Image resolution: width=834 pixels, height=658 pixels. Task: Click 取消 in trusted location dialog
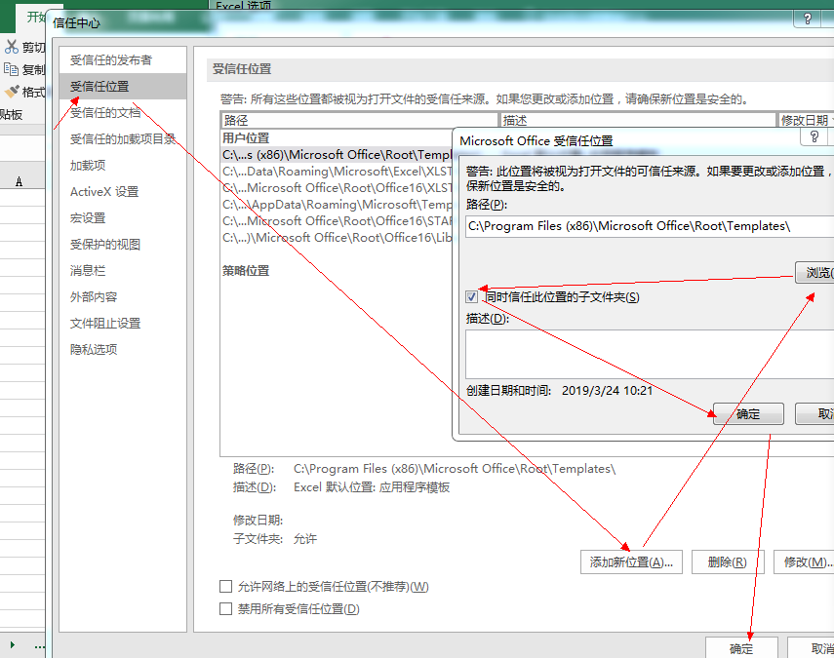(x=814, y=413)
